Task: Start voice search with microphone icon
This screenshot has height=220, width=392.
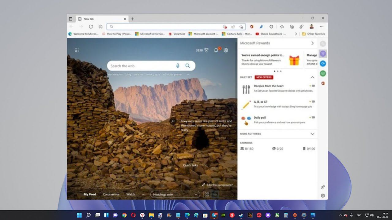Action: (178, 66)
